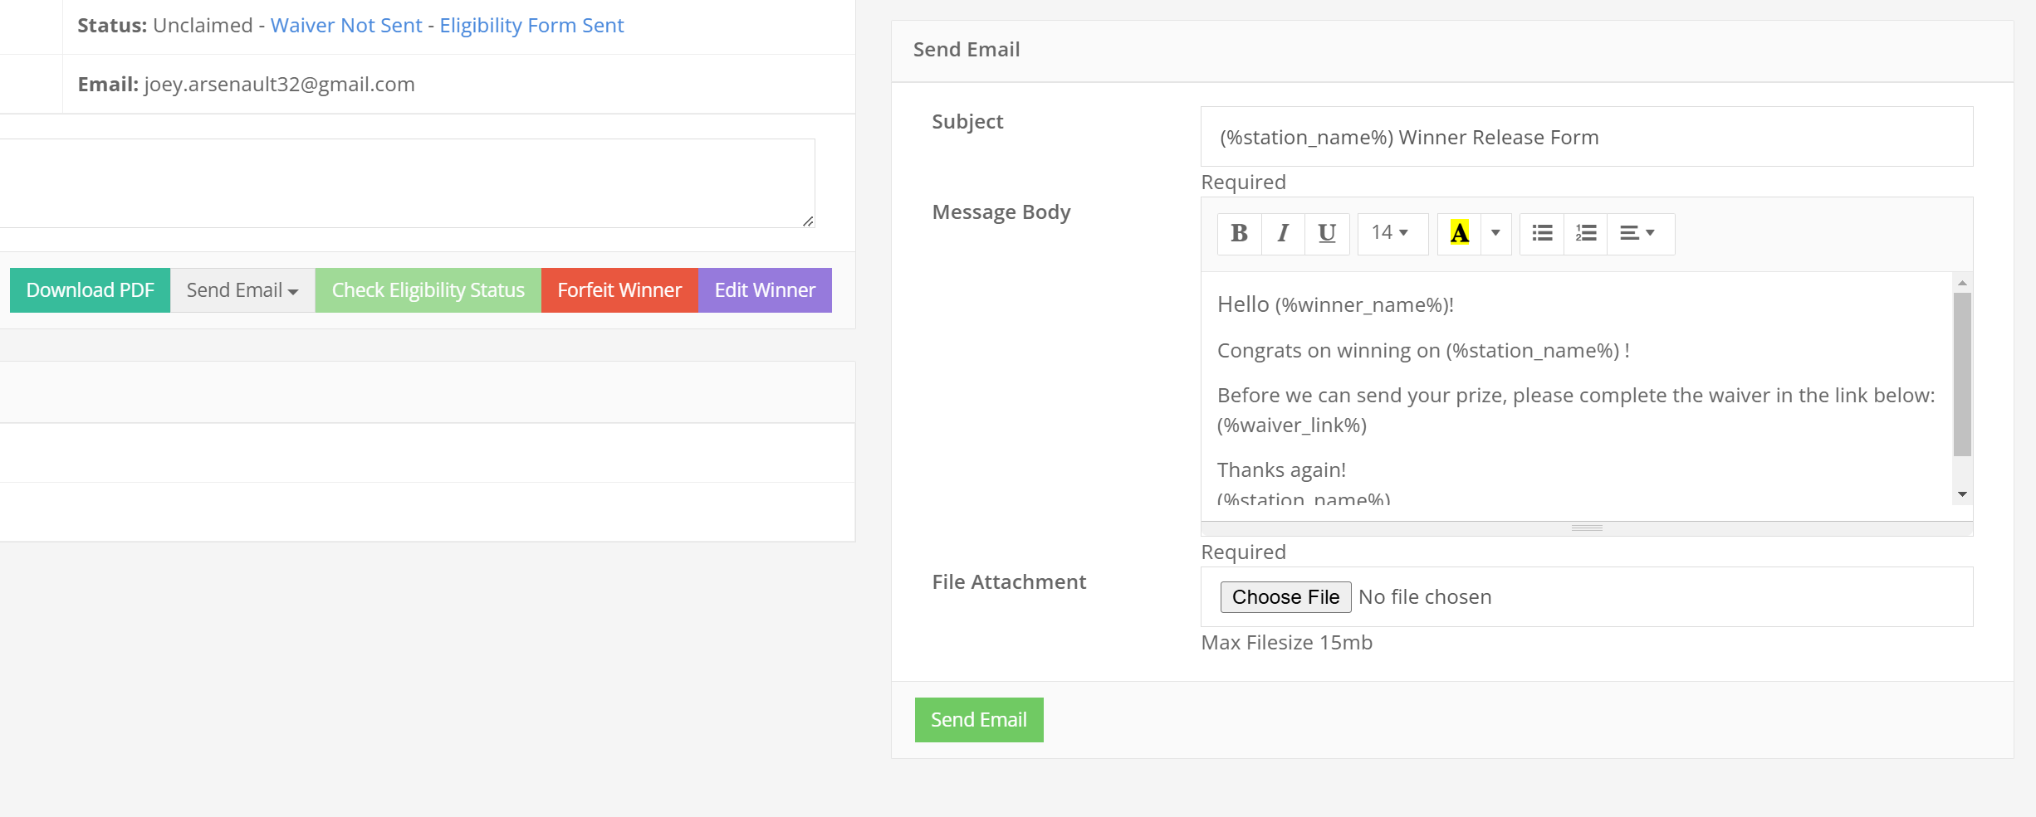This screenshot has width=2036, height=817.
Task: Click the green Send Email submit button
Action: (x=978, y=720)
